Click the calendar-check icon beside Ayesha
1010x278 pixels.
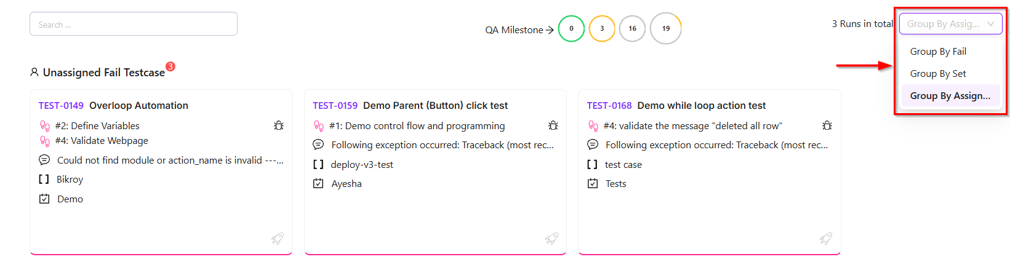click(x=318, y=183)
